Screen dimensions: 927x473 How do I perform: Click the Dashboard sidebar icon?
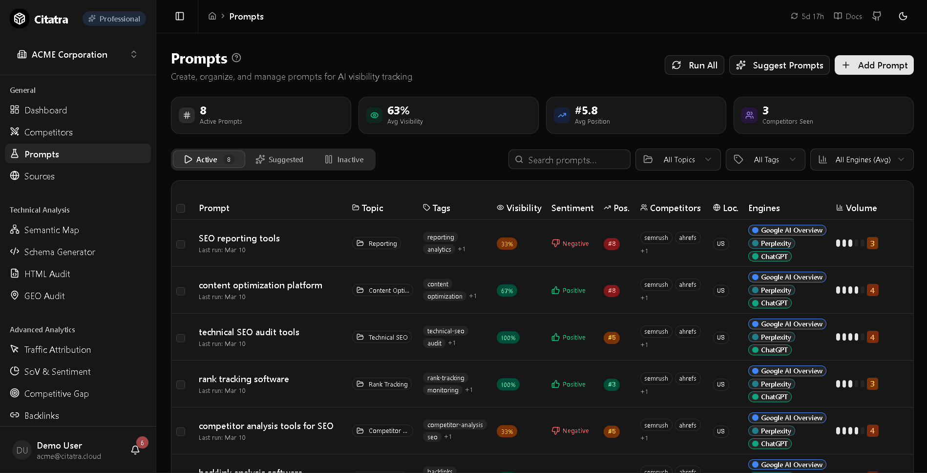(15, 109)
